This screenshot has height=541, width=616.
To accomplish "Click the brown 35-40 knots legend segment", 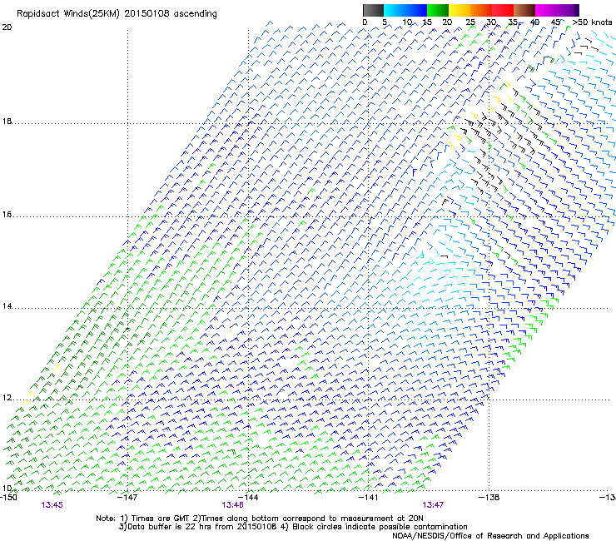I will point(524,10).
